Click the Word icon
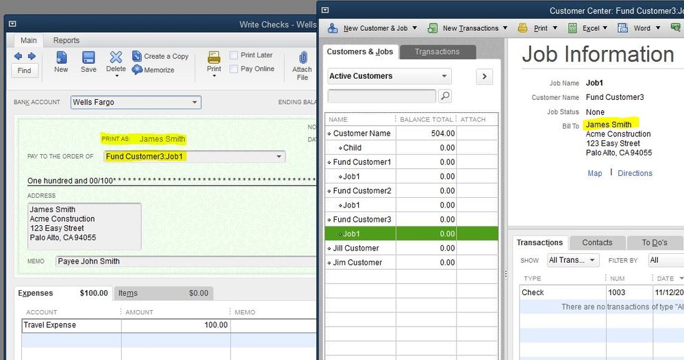This screenshot has height=360, width=684. tap(622, 28)
